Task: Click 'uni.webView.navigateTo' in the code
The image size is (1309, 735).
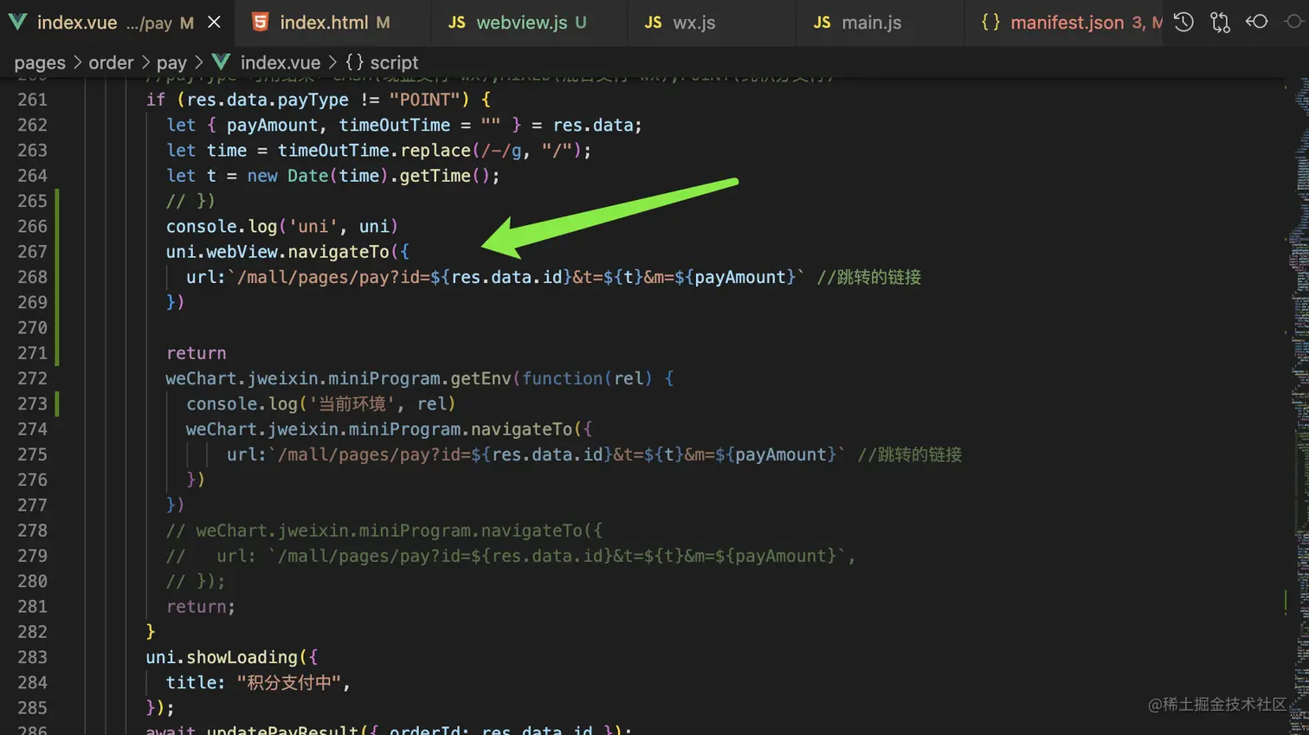Action: point(277,252)
